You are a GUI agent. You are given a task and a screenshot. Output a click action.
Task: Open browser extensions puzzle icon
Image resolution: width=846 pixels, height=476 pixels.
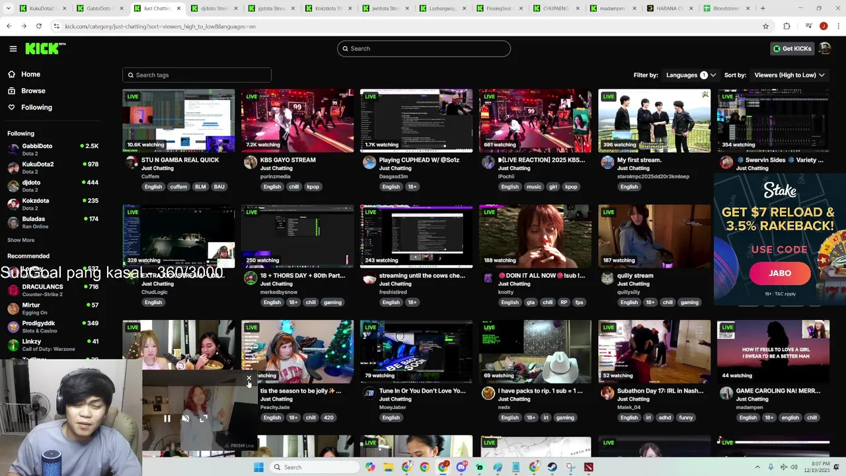(787, 26)
